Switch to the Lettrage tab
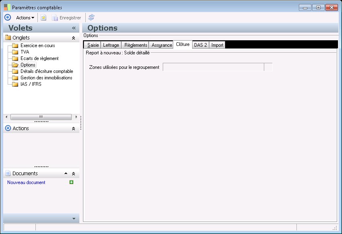Screen dimensions: 342x234 click(111, 45)
